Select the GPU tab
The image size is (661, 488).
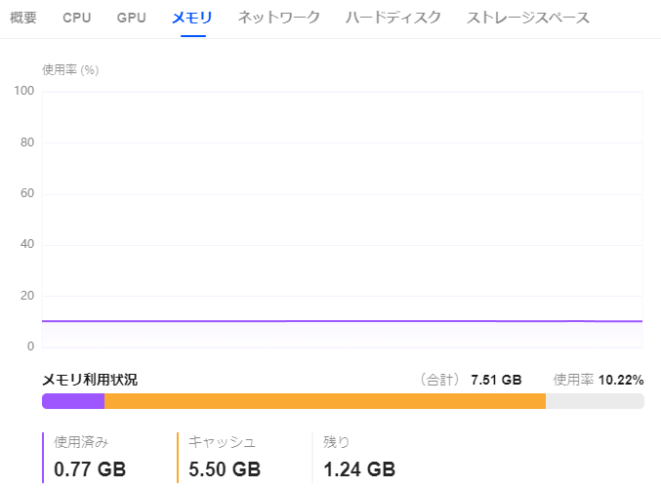point(131,18)
